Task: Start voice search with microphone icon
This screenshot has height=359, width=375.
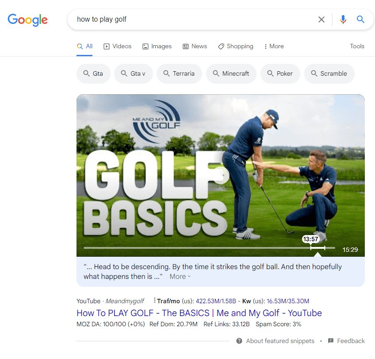Action: click(343, 19)
